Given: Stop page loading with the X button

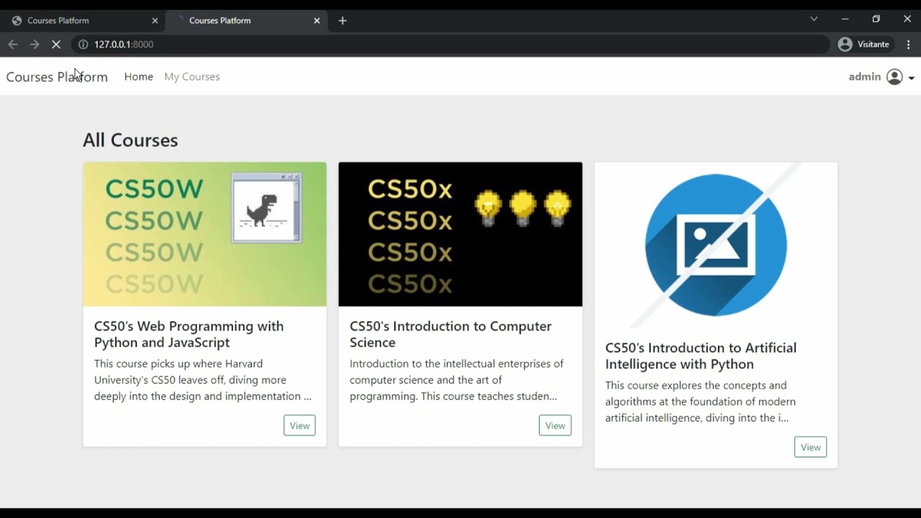Looking at the screenshot, I should [56, 45].
